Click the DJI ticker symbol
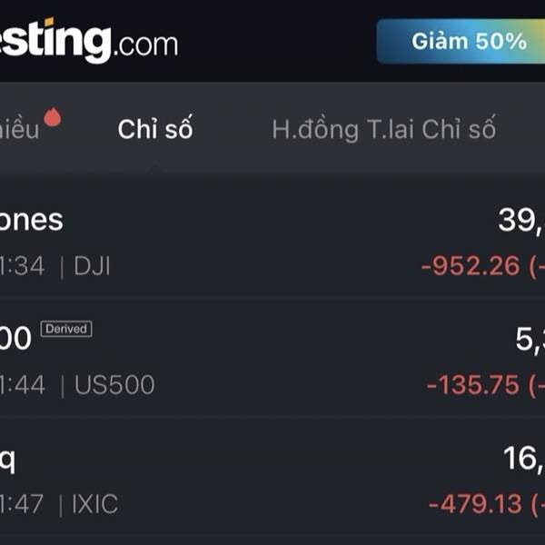 tap(92, 266)
